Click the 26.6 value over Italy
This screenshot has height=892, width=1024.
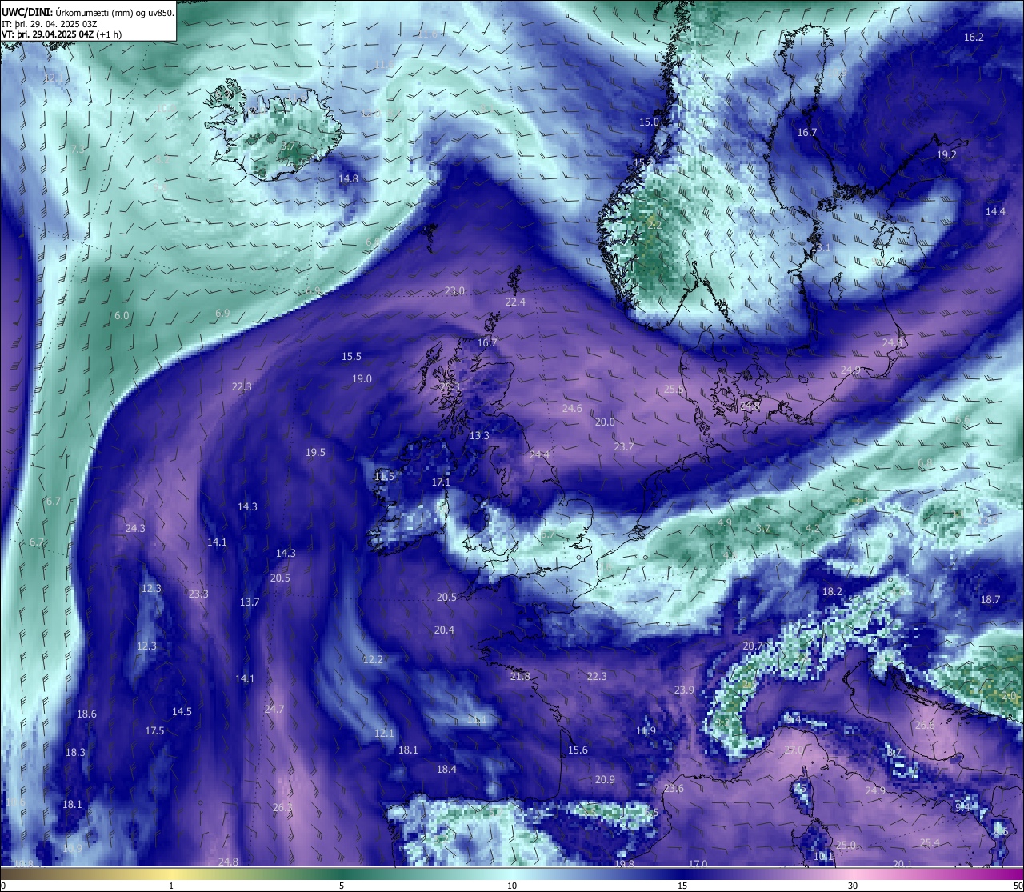(x=924, y=725)
